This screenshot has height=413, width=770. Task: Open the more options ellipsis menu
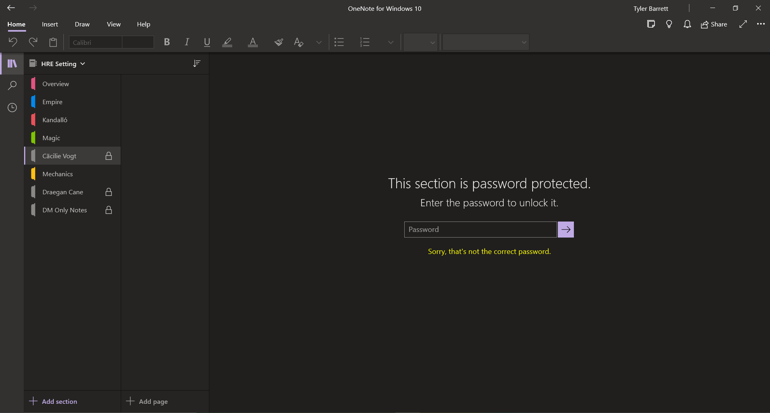coord(761,24)
